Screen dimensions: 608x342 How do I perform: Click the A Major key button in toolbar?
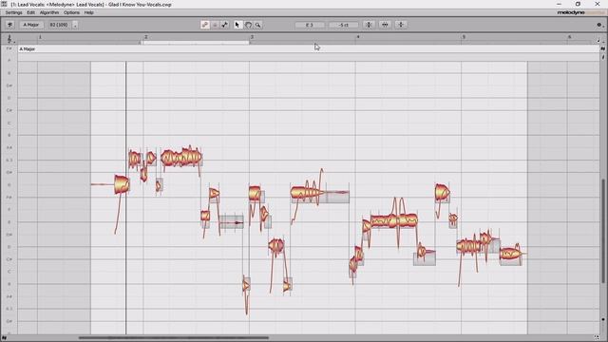point(31,25)
